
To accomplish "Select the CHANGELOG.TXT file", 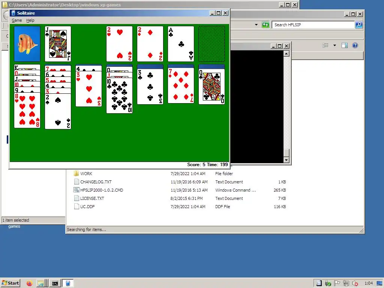I will point(180,182).
